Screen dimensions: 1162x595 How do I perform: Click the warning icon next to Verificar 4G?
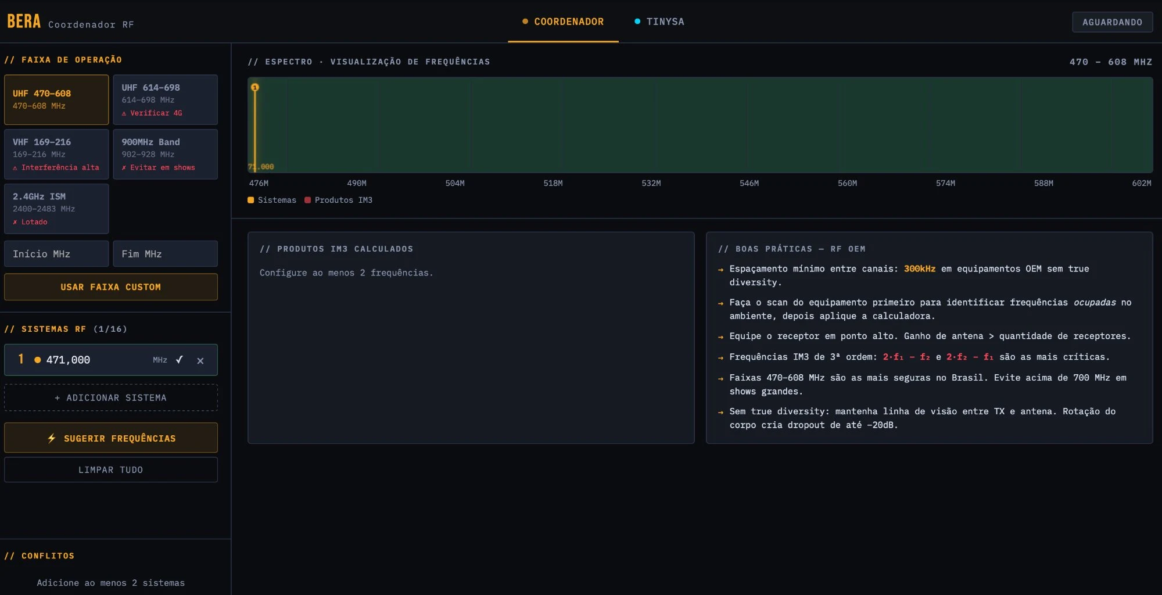(x=124, y=113)
